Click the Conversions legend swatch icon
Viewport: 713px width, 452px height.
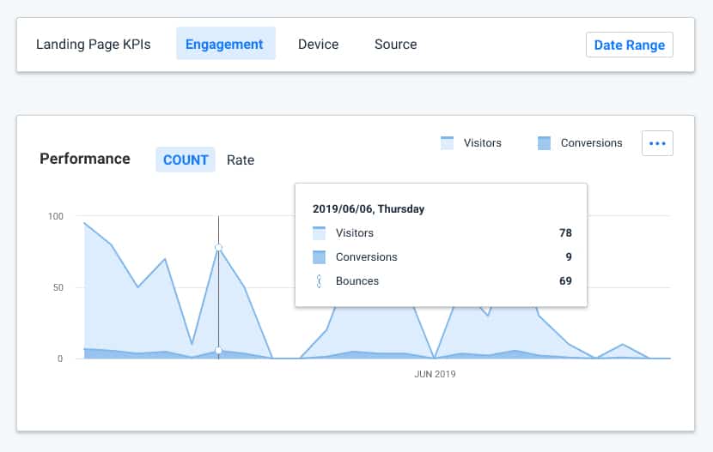pos(544,143)
